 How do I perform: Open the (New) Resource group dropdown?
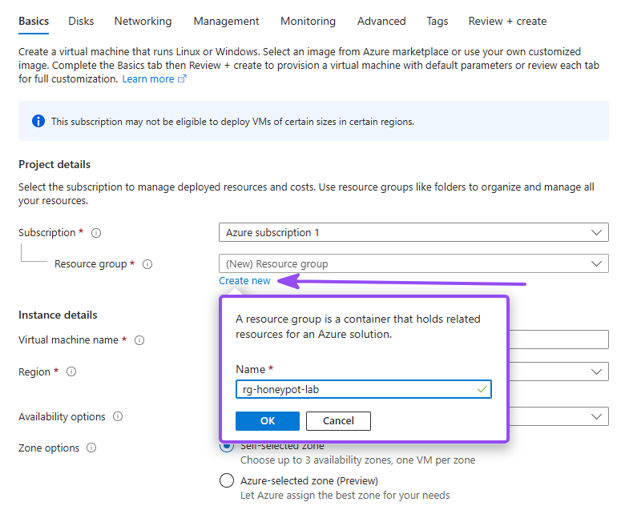[413, 263]
